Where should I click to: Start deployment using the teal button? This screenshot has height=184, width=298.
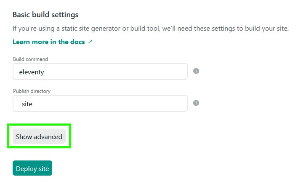[x=32, y=168]
